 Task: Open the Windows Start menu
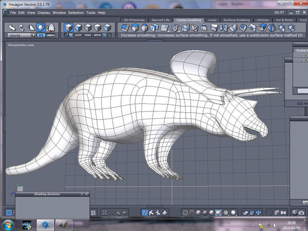(x=8, y=224)
